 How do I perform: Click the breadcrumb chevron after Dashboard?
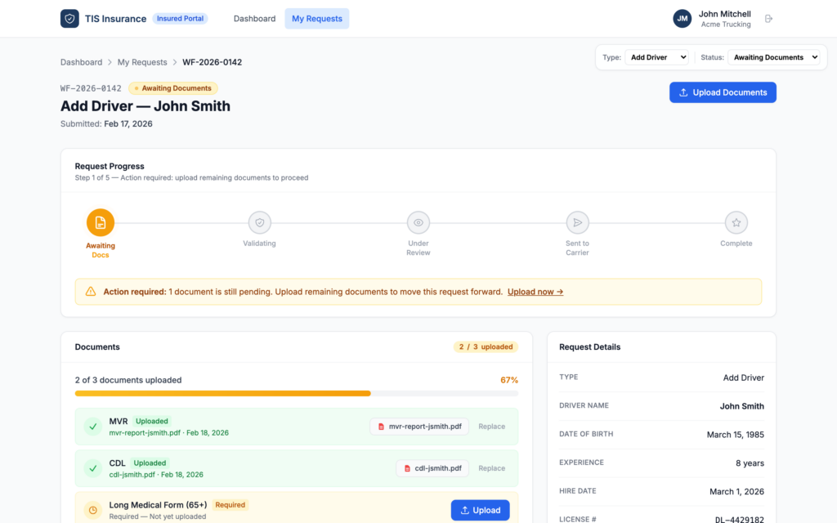pos(110,62)
